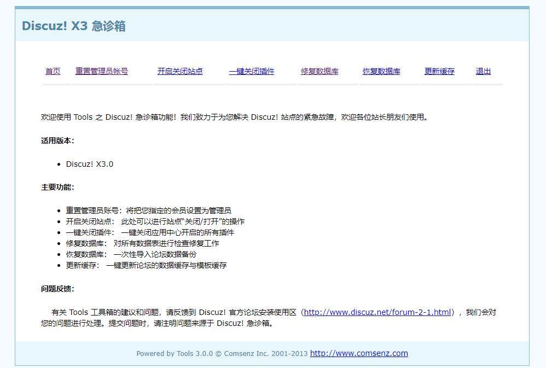The height and width of the screenshot is (368, 546).
Task: Open the discuz.net forum-2-1 feedback link
Action: 377,312
